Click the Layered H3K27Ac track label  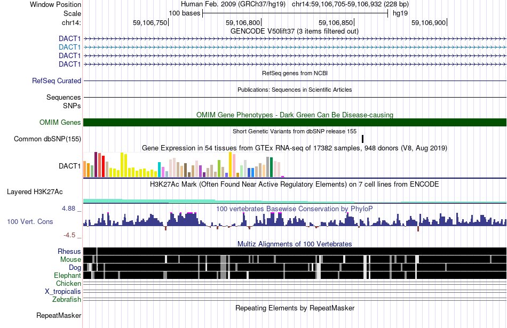coord(35,191)
